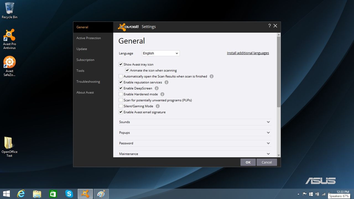Click the settings scrollbar thumb
This screenshot has width=354, height=199.
(x=278, y=72)
